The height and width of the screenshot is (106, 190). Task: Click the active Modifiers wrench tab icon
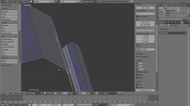(182, 22)
